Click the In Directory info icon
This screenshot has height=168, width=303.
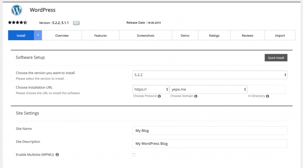tap(267, 96)
